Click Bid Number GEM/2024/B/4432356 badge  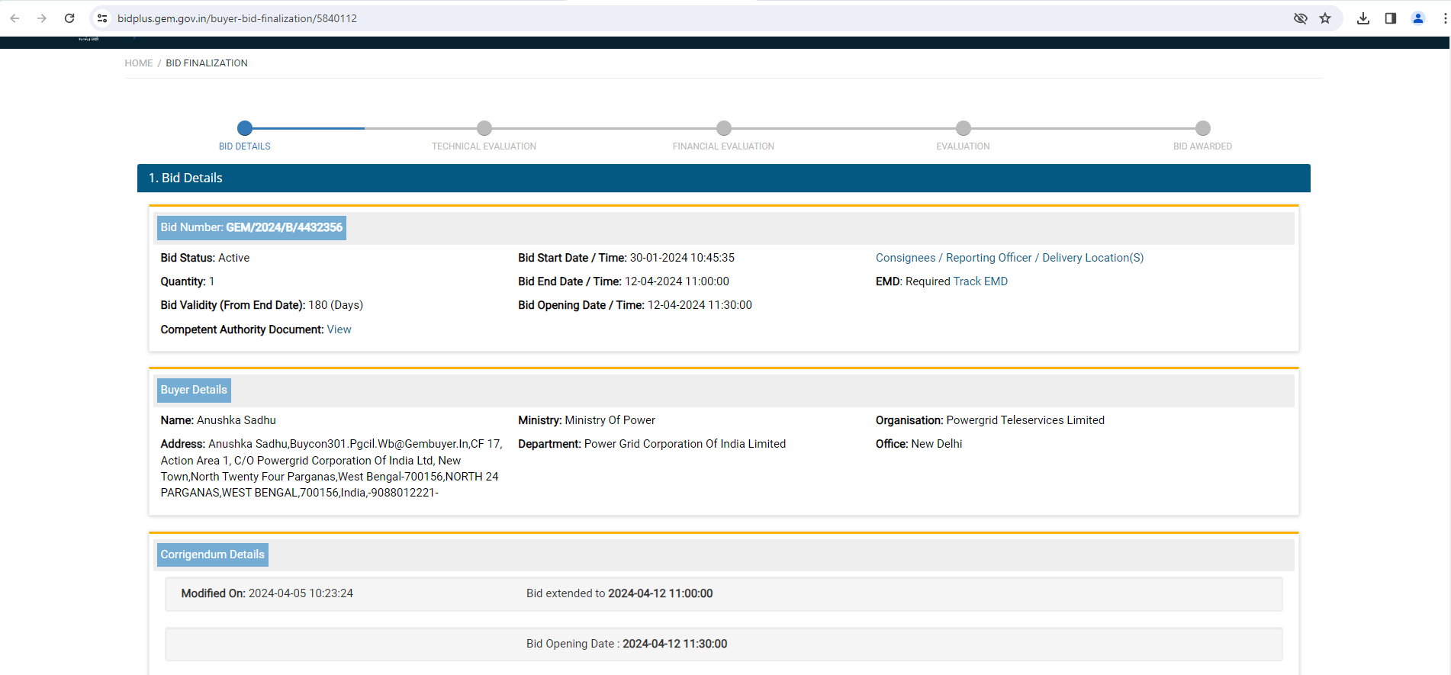coord(252,227)
